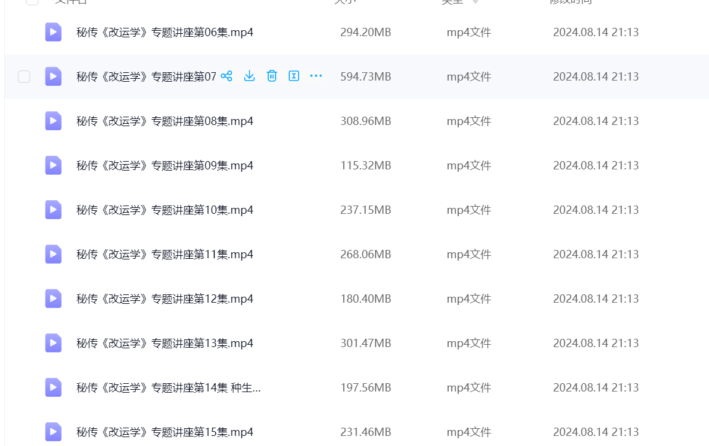
Task: Tick the checkbox for episode 07 file
Action: tap(24, 76)
